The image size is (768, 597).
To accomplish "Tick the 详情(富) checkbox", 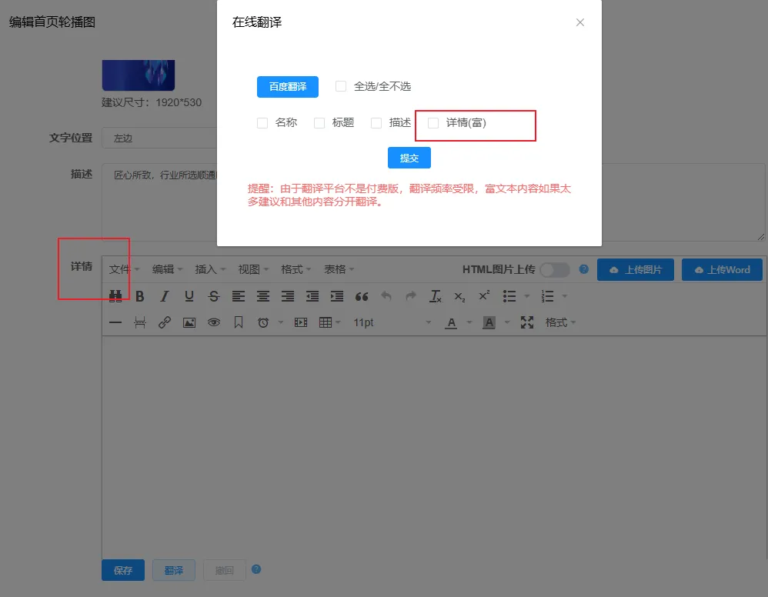I will (433, 123).
